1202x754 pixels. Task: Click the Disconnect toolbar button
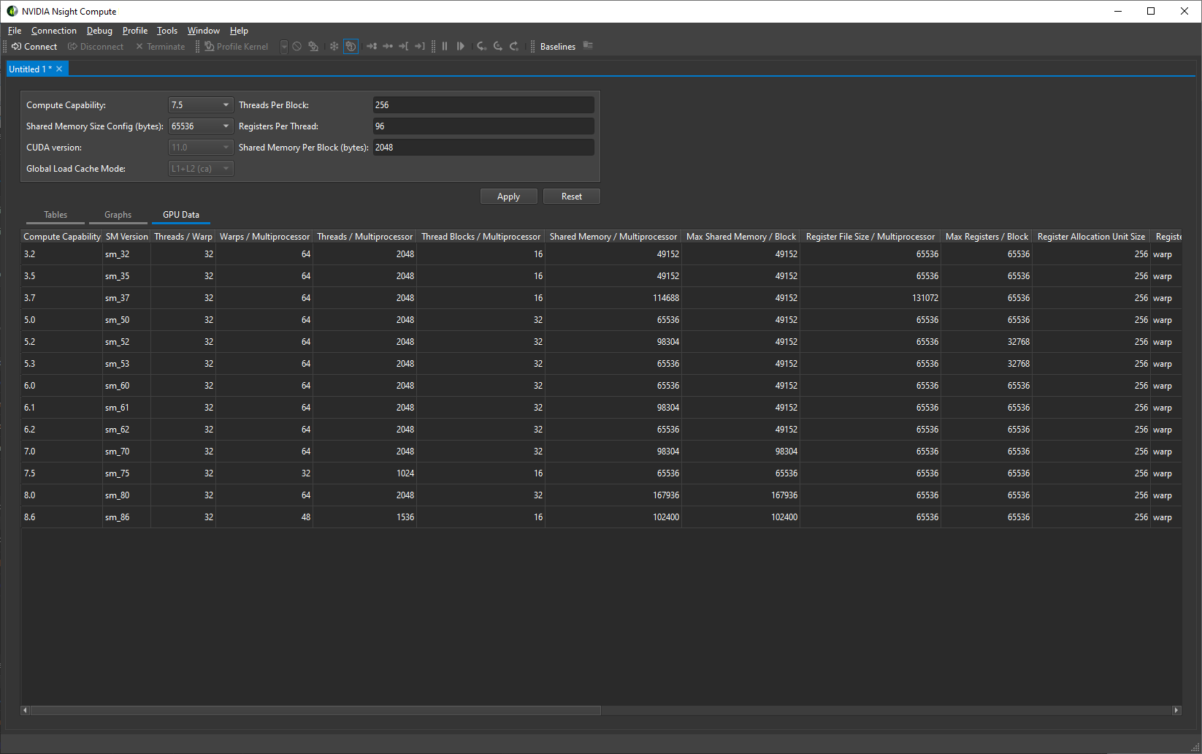tap(96, 46)
